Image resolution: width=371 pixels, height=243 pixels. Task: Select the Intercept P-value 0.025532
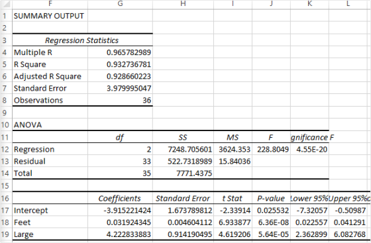(x=271, y=210)
